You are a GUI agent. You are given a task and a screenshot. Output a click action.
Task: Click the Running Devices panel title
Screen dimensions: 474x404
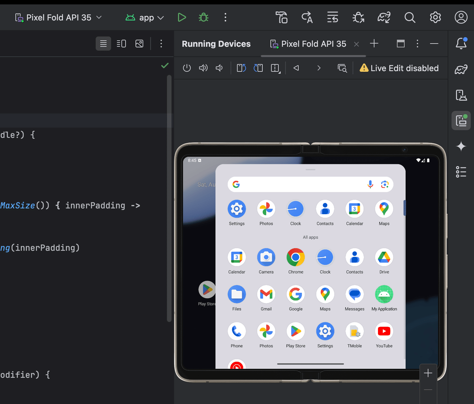point(216,44)
